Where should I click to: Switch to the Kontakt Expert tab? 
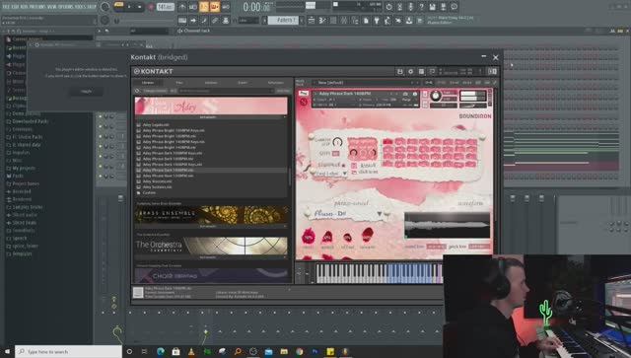243,83
